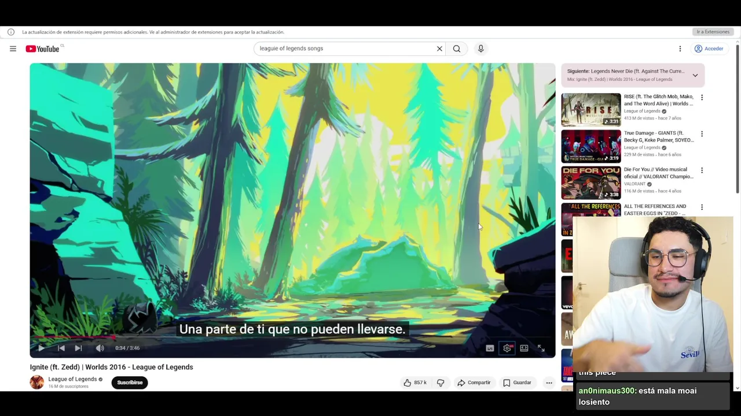Toggle theater mode view

click(x=524, y=348)
